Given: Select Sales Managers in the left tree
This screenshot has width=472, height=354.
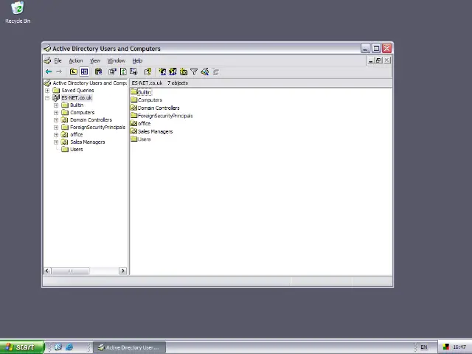Looking at the screenshot, I should click(88, 142).
